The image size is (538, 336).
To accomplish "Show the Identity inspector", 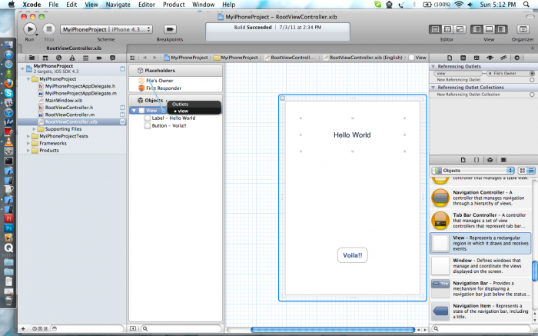I will [x=463, y=58].
